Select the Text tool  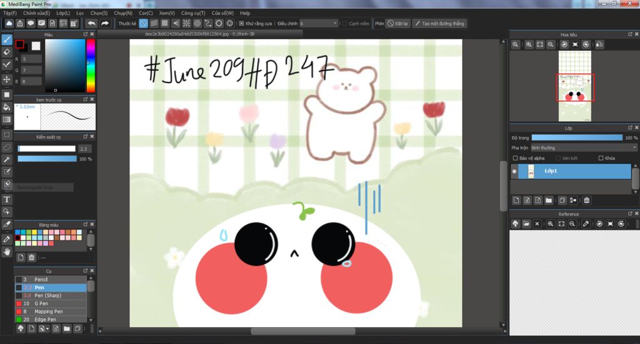6,199
